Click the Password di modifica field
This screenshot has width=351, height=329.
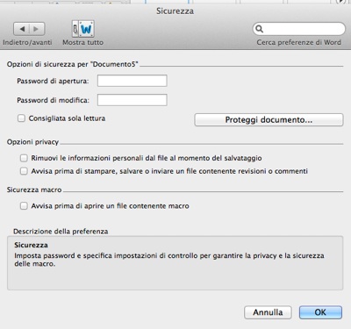tap(133, 100)
